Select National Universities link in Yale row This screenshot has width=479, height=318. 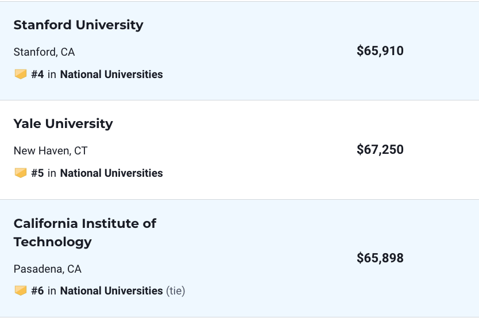(x=111, y=173)
